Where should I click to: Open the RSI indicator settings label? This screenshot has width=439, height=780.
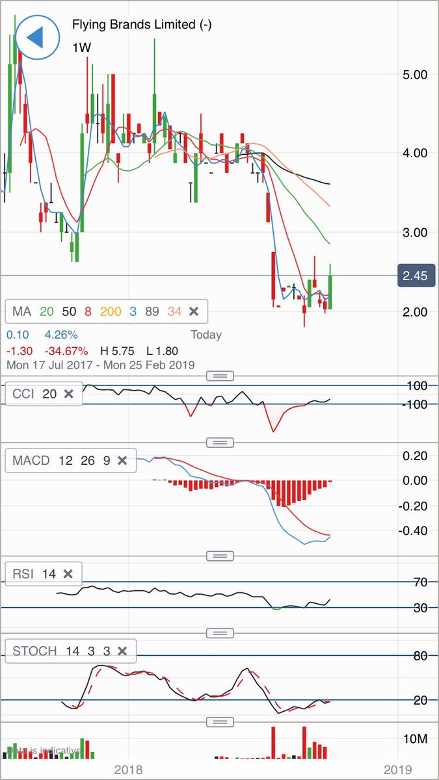tap(23, 574)
